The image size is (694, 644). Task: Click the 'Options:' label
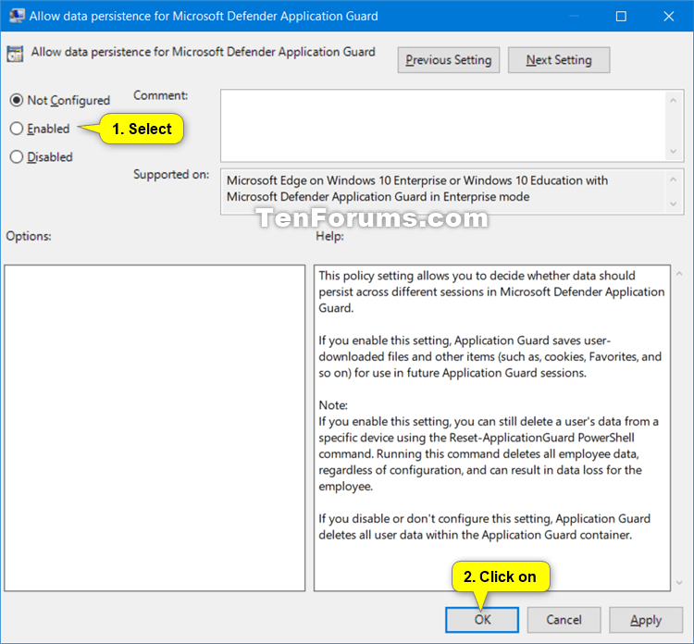coord(29,236)
